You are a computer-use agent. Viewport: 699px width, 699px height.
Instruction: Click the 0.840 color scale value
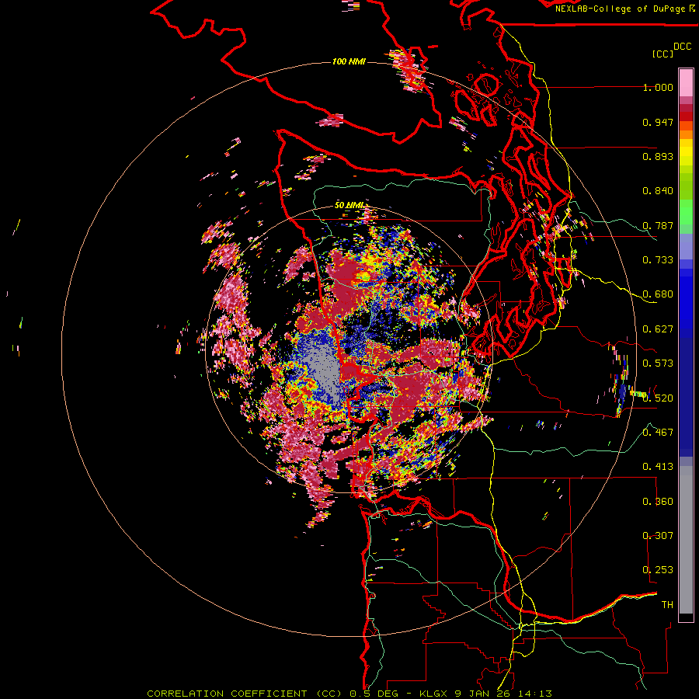(658, 191)
